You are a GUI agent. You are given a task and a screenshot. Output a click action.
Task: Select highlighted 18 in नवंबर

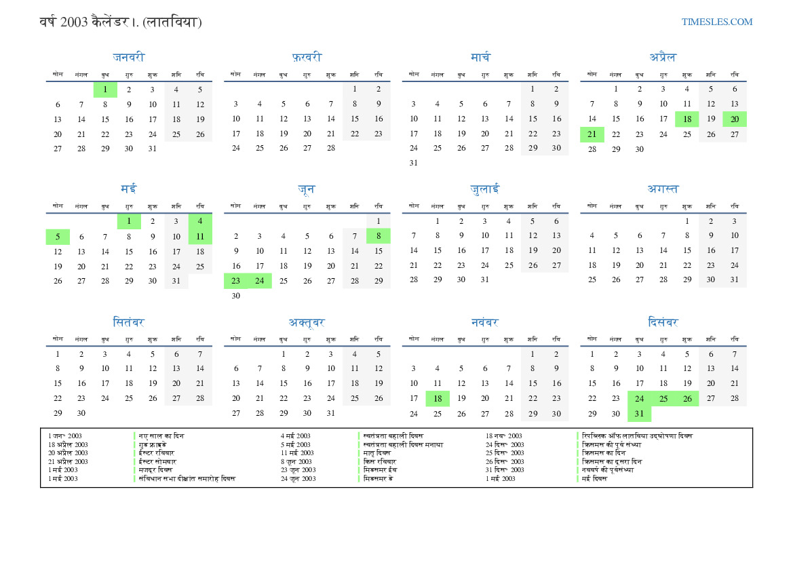(x=438, y=399)
